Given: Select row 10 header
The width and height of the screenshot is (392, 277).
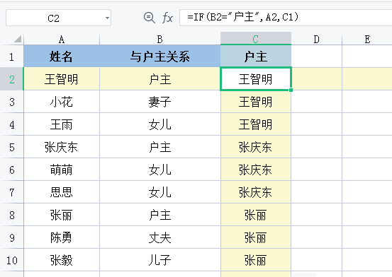Looking at the screenshot, I should [x=12, y=260].
